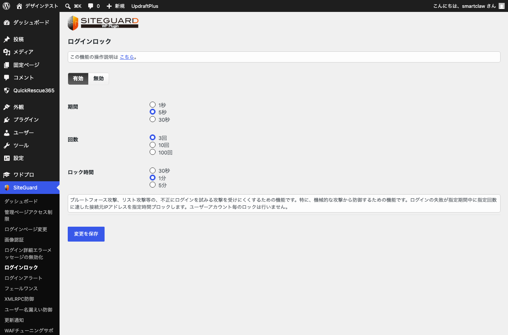Image resolution: width=508 pixels, height=335 pixels.
Task: Click the 固定ページ pages icon
Action: tap(7, 65)
